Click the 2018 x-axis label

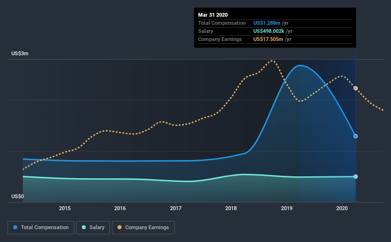pyautogui.click(x=231, y=208)
